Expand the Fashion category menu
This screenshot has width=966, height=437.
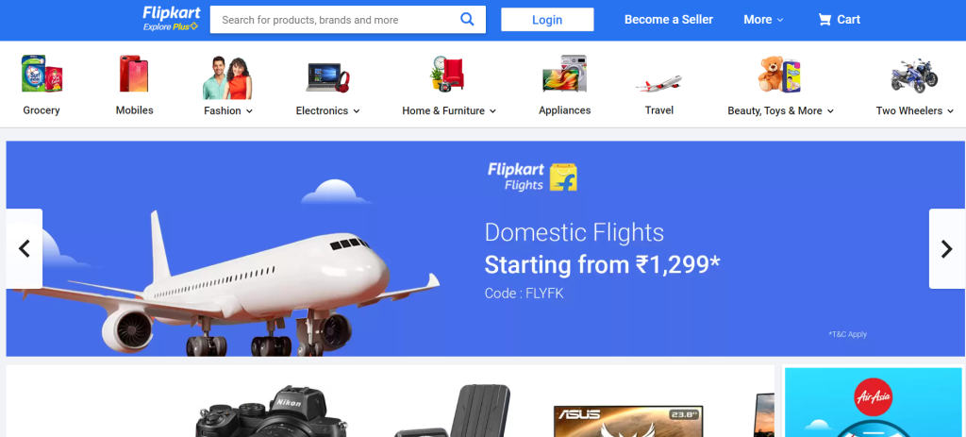228,111
